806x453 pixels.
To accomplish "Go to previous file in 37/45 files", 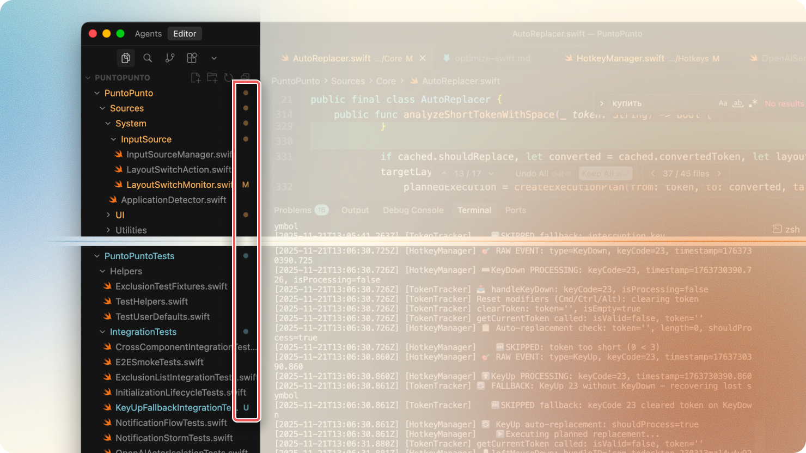I will (x=654, y=174).
